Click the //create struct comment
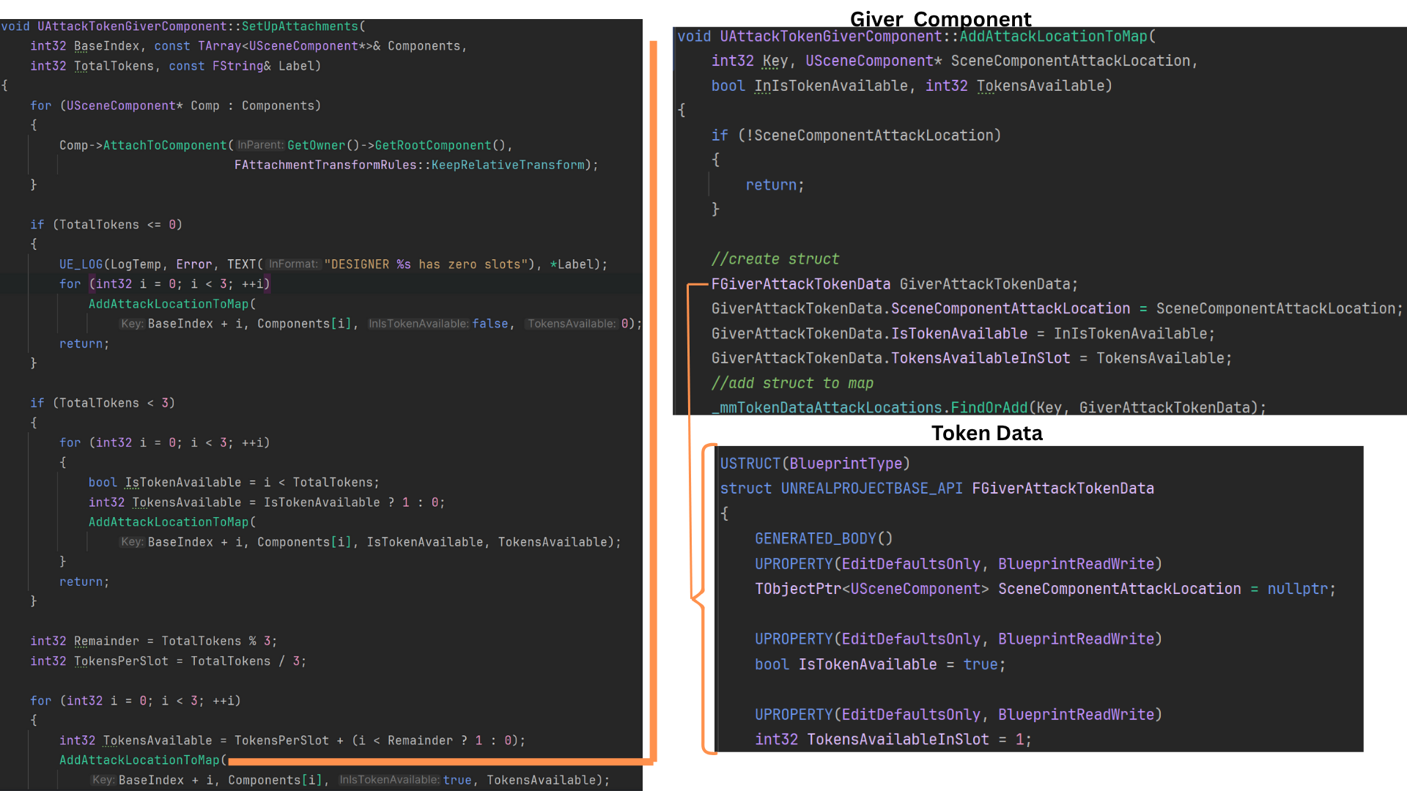The image size is (1407, 791). [x=775, y=259]
